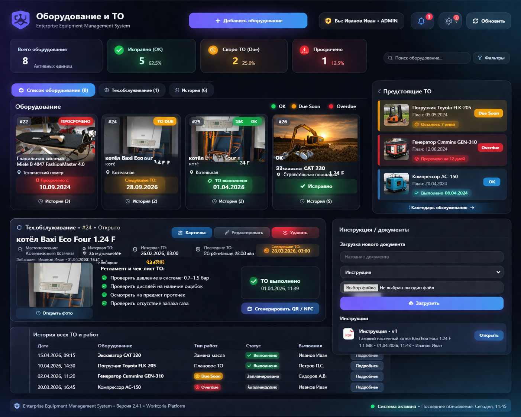The height and width of the screenshot is (417, 521).
Task: Open the Фильтры filter menu
Action: coord(491,58)
